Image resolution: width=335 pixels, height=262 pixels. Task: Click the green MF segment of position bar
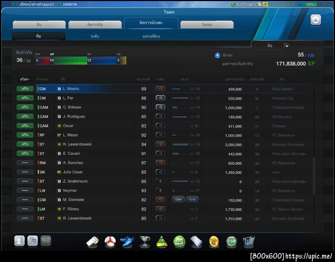click(68, 60)
